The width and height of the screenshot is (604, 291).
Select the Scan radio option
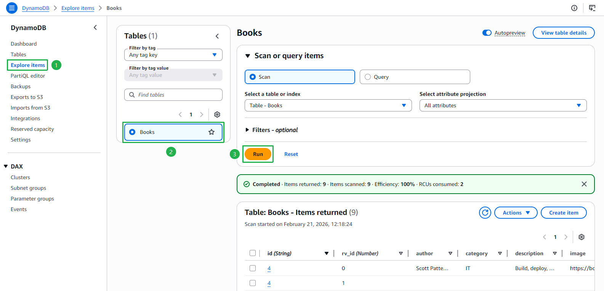(253, 77)
